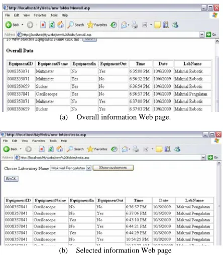The width and height of the screenshot is (223, 255).
Task: Click Mail icon in testa.asp window
Action: point(125,149)
